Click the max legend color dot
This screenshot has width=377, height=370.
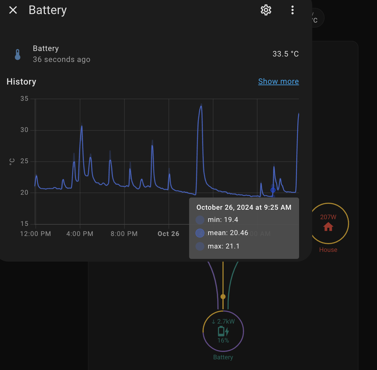(200, 246)
